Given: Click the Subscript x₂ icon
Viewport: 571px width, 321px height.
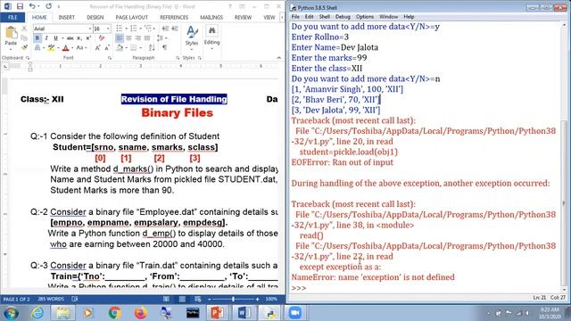Looking at the screenshot, I should coord(79,38).
